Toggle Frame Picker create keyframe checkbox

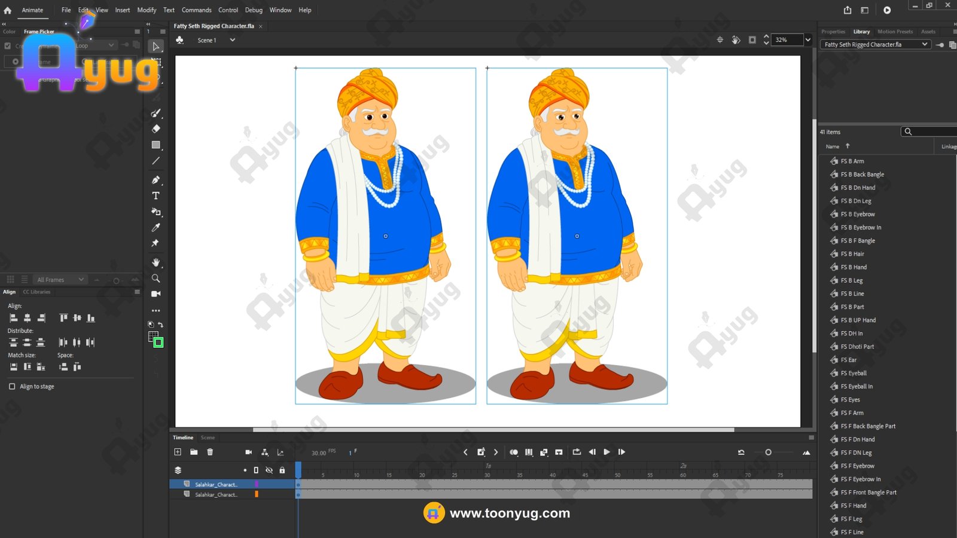[7, 45]
